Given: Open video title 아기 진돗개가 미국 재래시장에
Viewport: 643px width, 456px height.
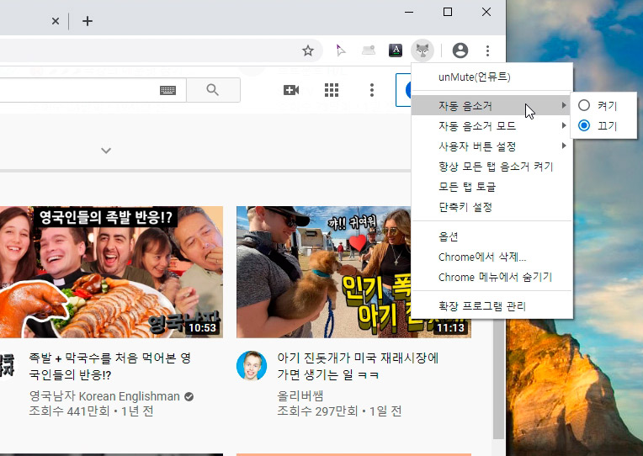Looking at the screenshot, I should [x=358, y=366].
